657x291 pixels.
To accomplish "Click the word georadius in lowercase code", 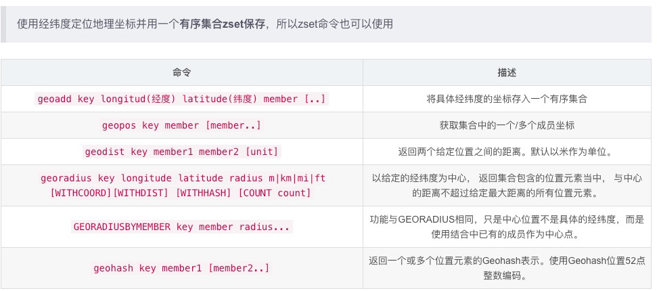I will 66,179.
